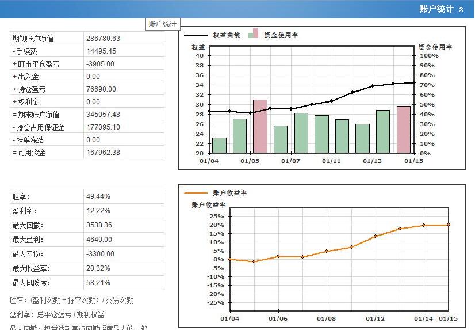475x330 pixels.
Task: Click the first green bar at 01/04
Action: 219,145
